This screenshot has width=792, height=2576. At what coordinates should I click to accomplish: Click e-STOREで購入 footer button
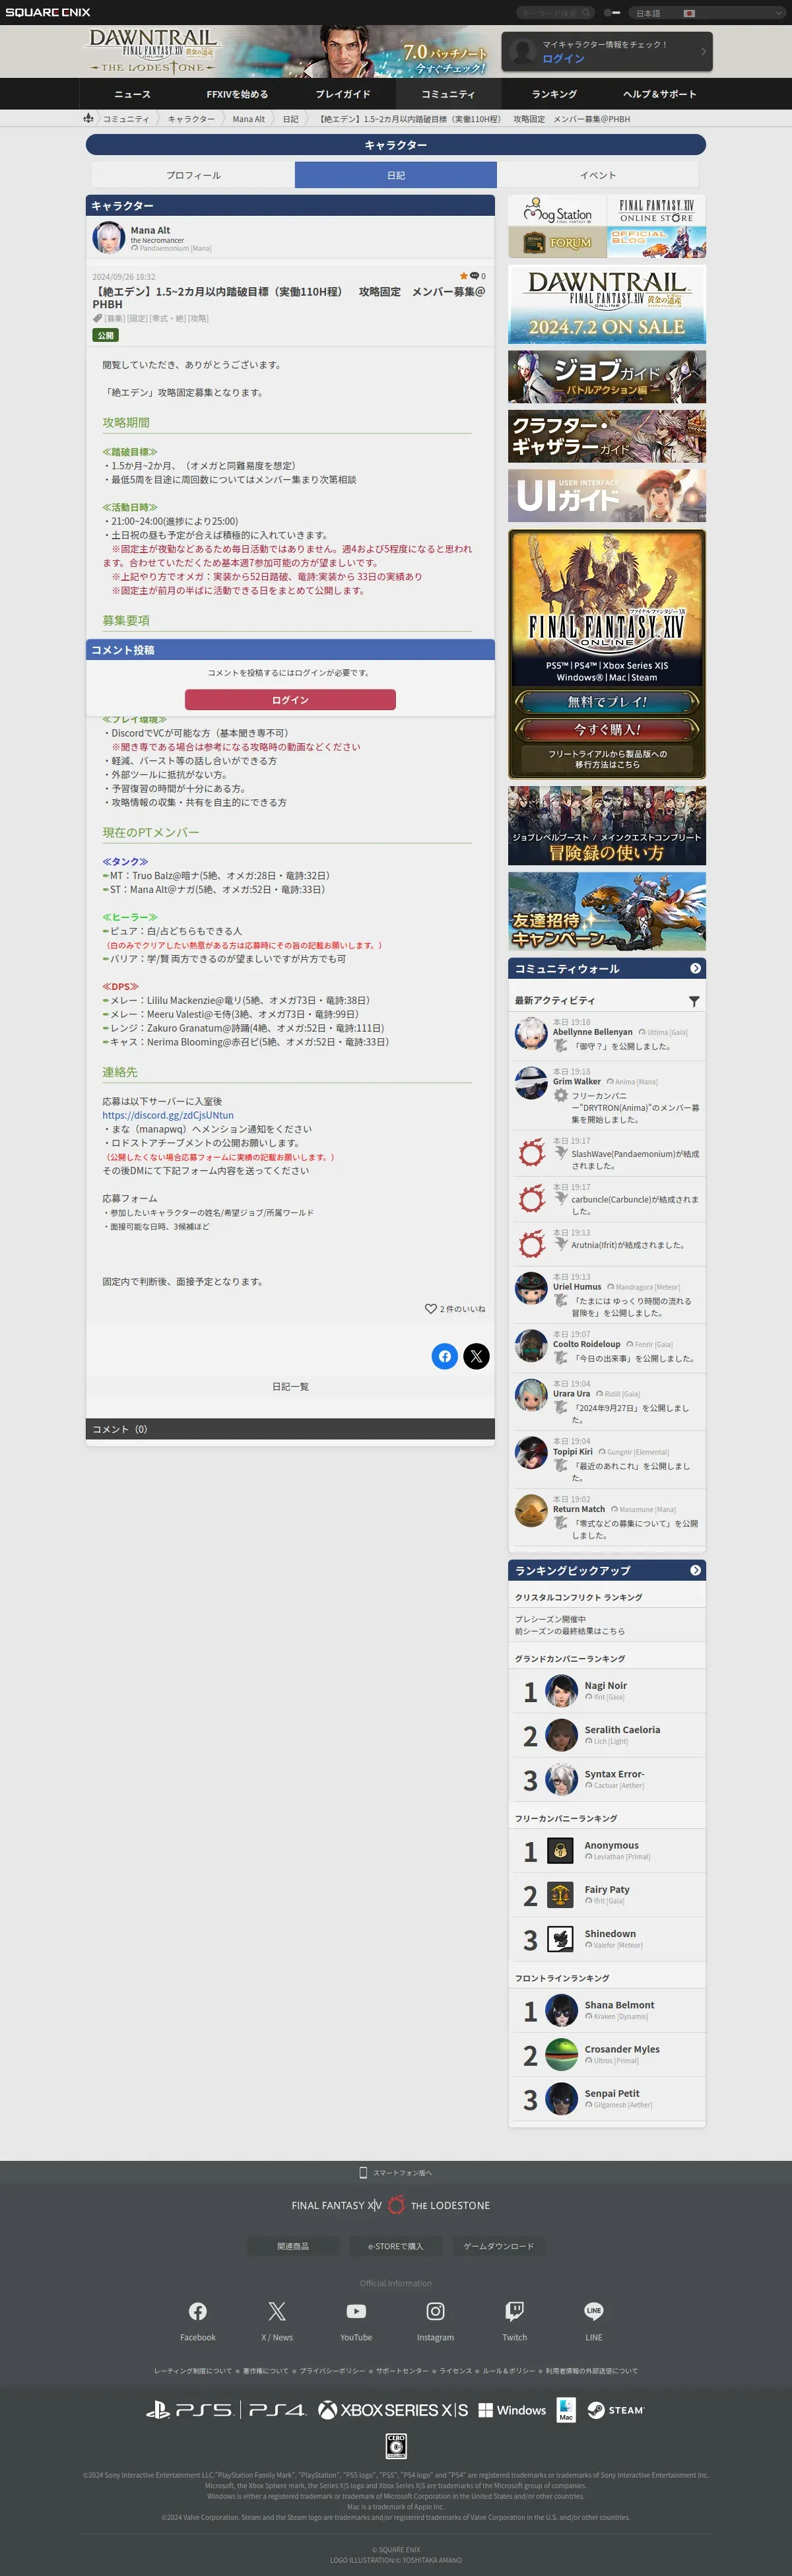click(x=396, y=2246)
